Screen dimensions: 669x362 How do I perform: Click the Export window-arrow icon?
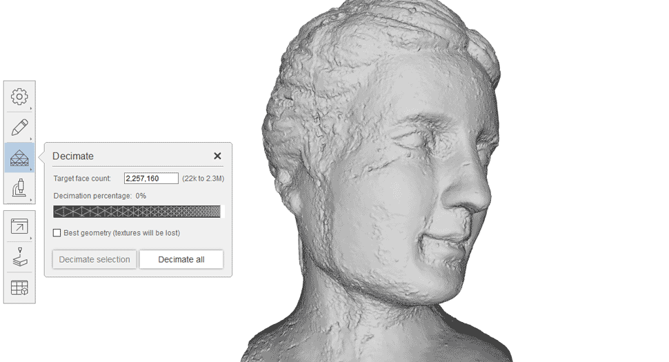pos(19,227)
